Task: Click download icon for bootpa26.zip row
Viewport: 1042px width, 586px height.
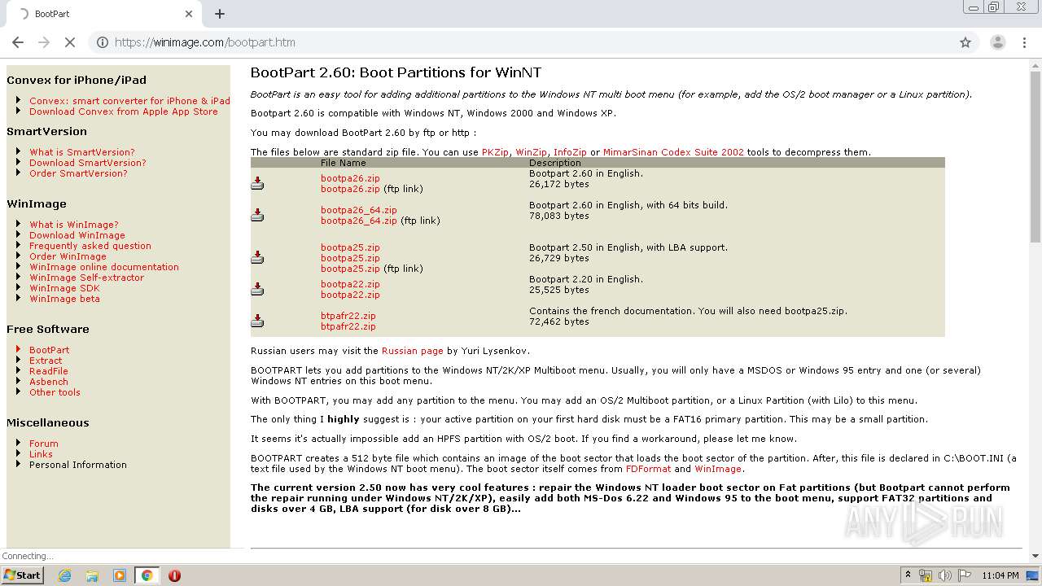Action: (257, 183)
